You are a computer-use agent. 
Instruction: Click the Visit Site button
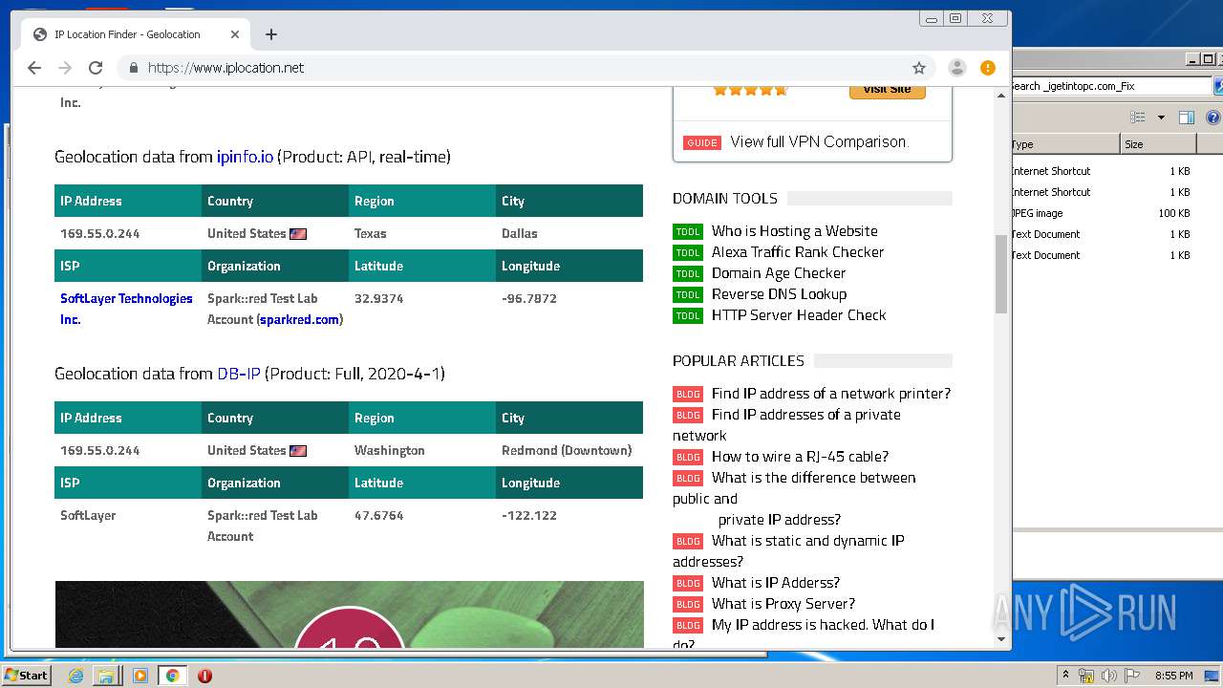(x=887, y=90)
